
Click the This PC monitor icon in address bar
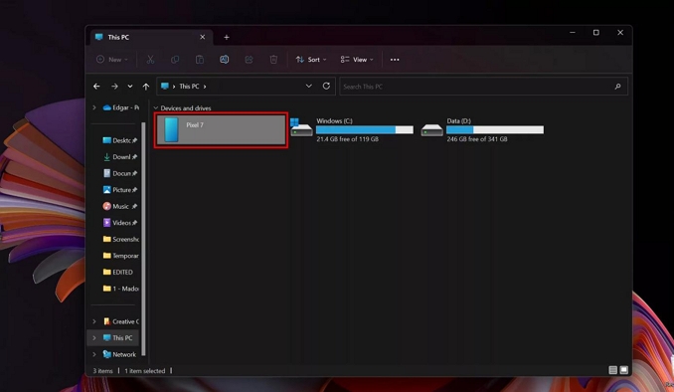(165, 86)
